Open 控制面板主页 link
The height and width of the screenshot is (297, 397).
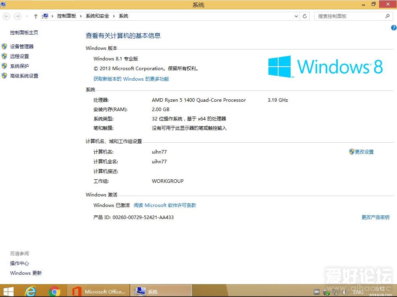[24, 32]
